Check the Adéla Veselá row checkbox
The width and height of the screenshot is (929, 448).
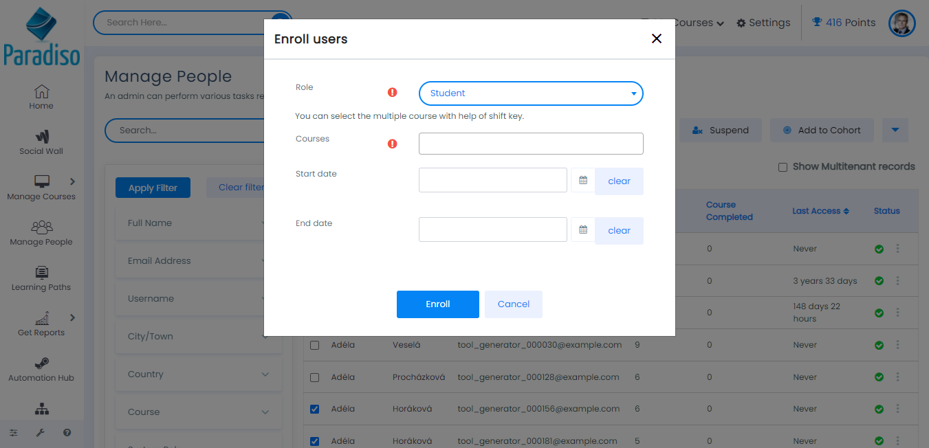pos(314,345)
